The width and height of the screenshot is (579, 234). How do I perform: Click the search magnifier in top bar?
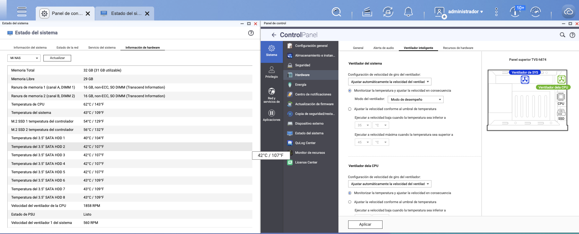click(336, 12)
